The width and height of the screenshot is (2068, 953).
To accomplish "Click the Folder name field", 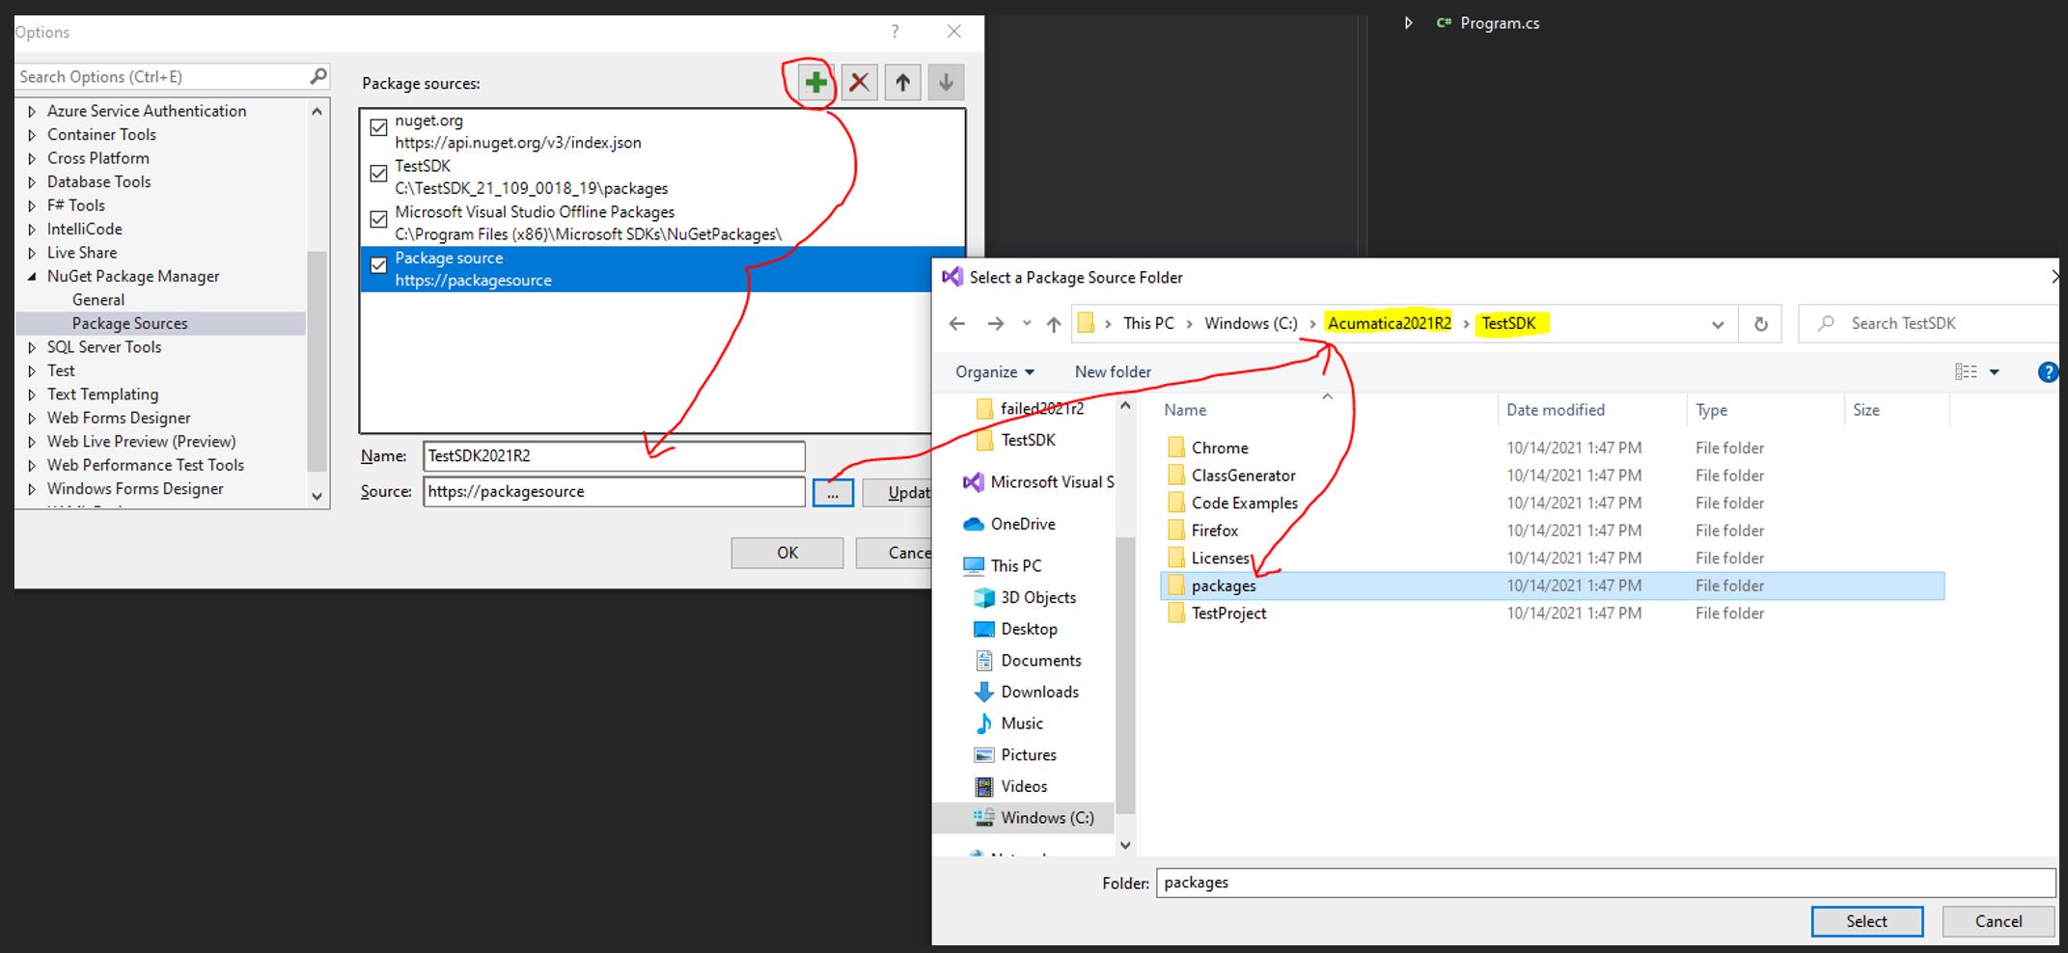I will point(1606,883).
